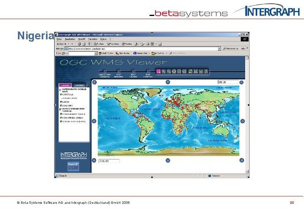304x210 pixels.
Task: Click the Google Site-Suche button
Action: pos(122,53)
